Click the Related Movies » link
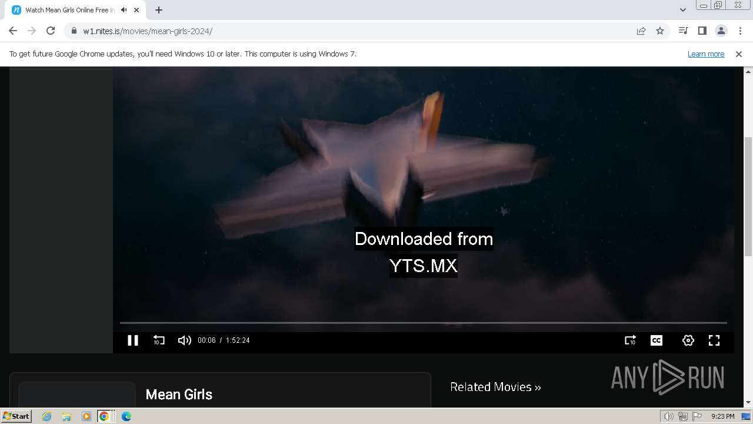 (495, 387)
